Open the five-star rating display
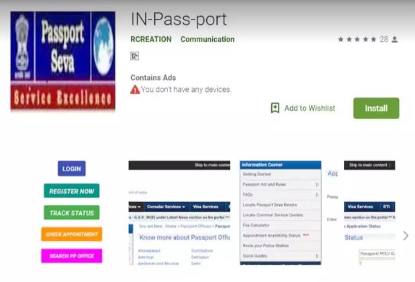This screenshot has height=282, width=415. click(357, 40)
